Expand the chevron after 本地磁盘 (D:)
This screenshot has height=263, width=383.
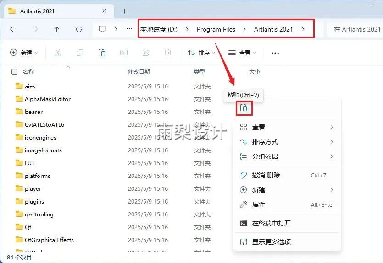click(x=187, y=29)
